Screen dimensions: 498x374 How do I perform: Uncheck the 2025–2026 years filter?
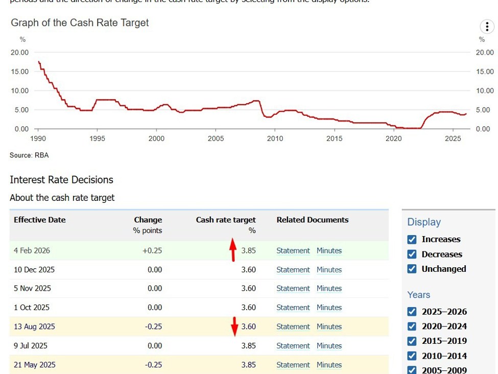coord(412,312)
